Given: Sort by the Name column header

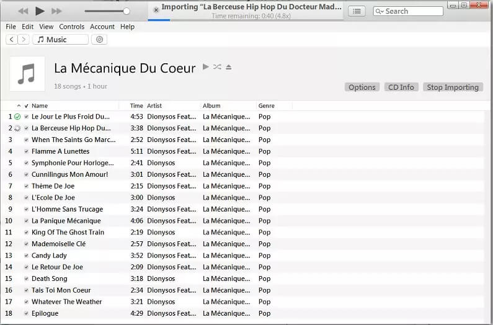Looking at the screenshot, I should [x=40, y=106].
